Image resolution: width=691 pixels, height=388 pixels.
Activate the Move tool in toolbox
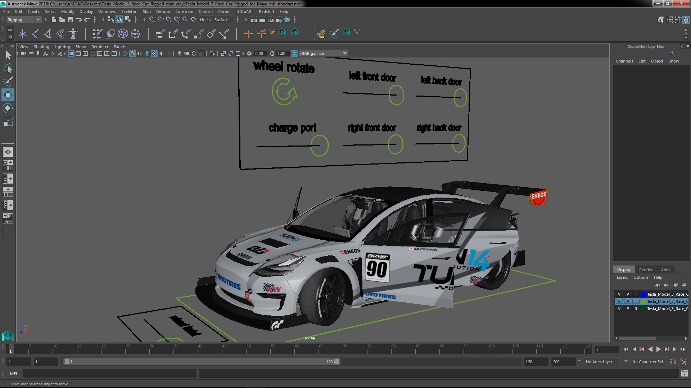8,95
